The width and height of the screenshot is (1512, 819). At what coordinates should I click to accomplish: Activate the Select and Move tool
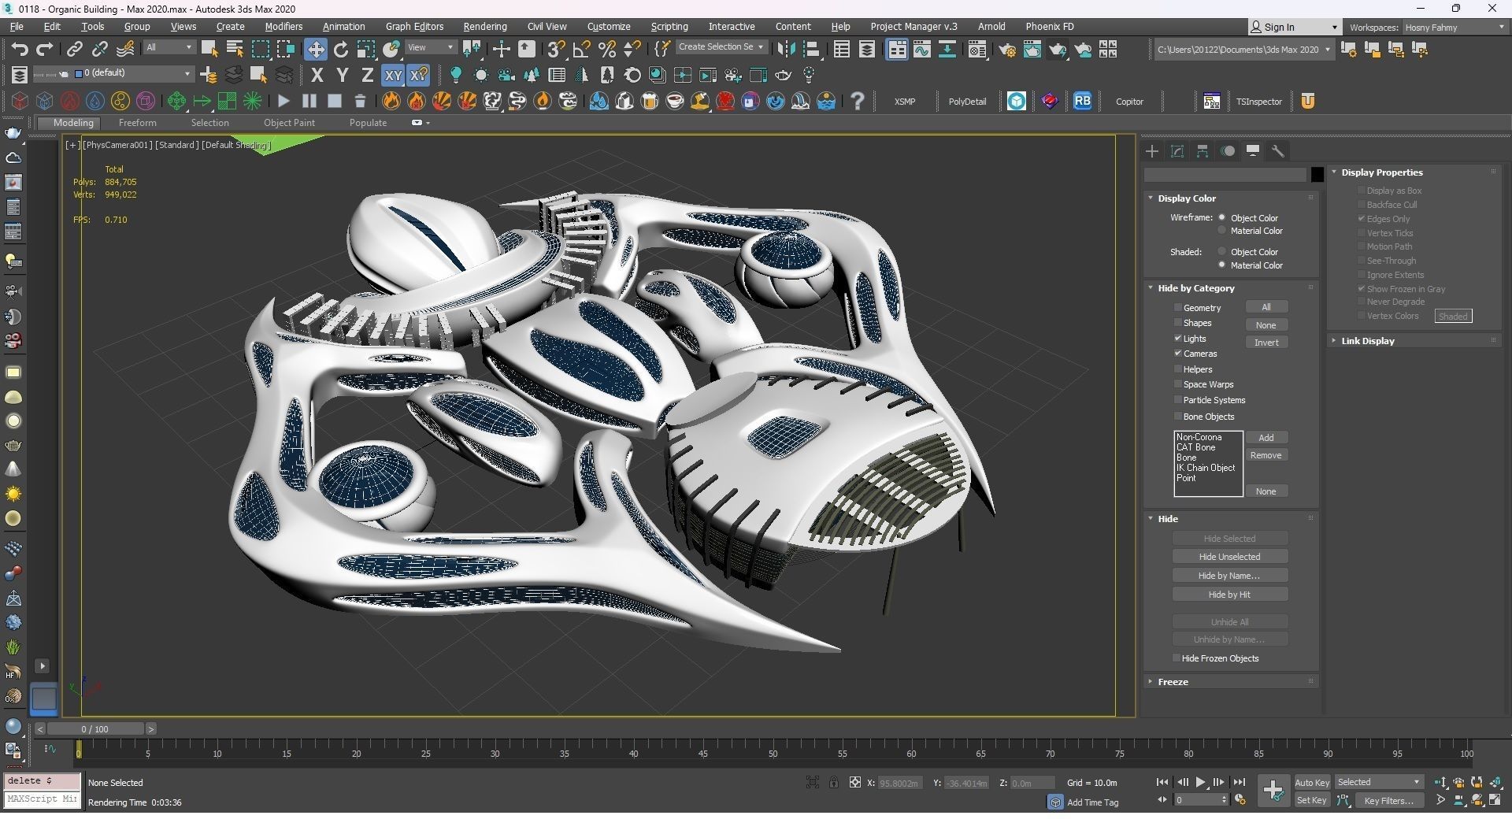315,50
